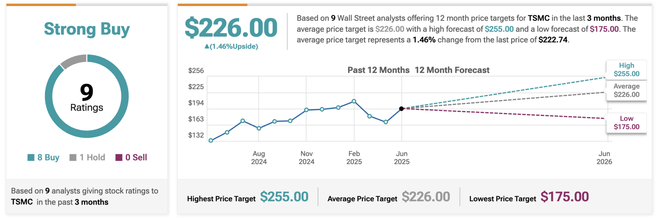
Task: Select the 12 Month Forecast chart heading
Action: tap(452, 70)
